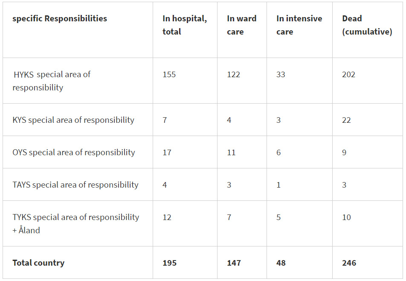The image size is (406, 281).
Task: Select the OYS special area row label
Action: 74,153
